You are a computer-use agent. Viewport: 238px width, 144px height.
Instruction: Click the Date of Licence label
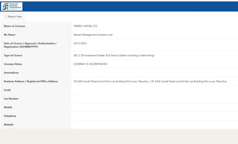(30, 45)
